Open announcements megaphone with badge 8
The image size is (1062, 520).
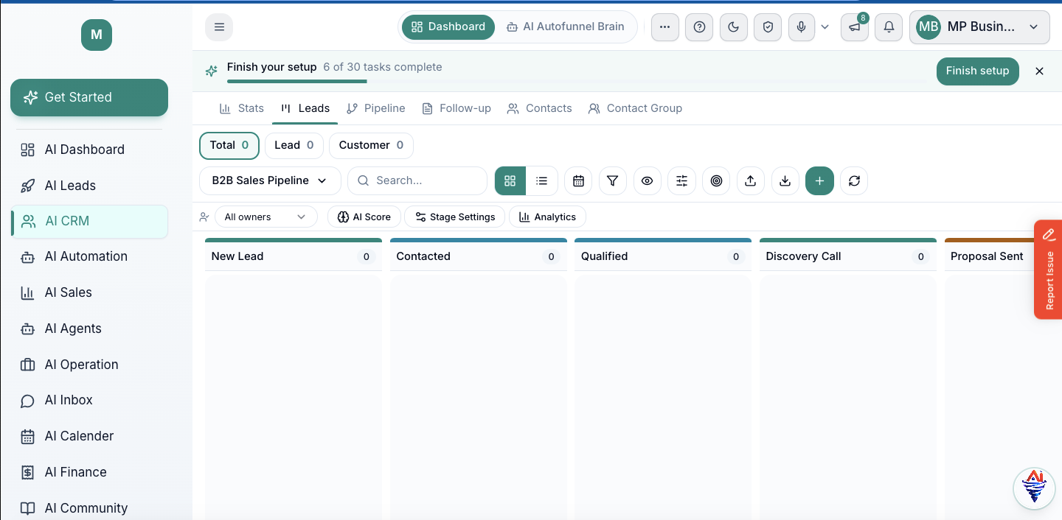854,27
